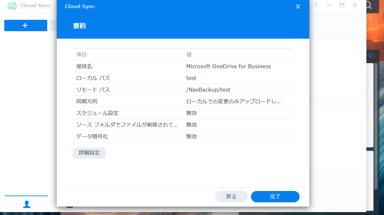Viewport: 384px width, 215px height.
Task: Close the background Cloud Sync window
Action: pyautogui.click(x=355, y=6)
